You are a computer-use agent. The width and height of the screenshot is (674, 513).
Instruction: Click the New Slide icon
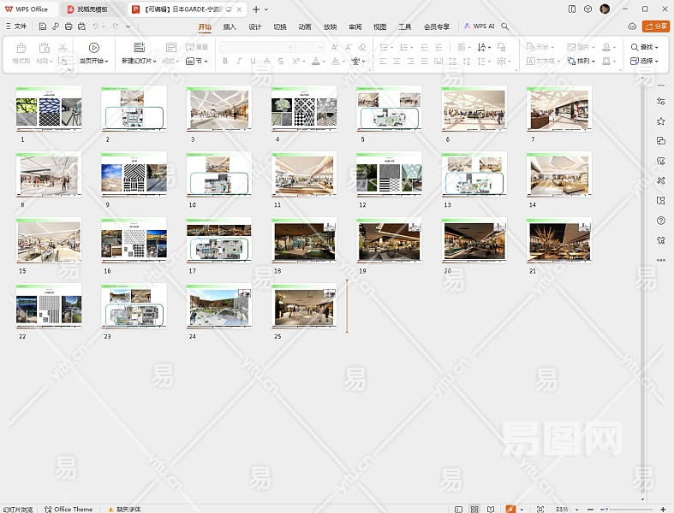click(139, 48)
